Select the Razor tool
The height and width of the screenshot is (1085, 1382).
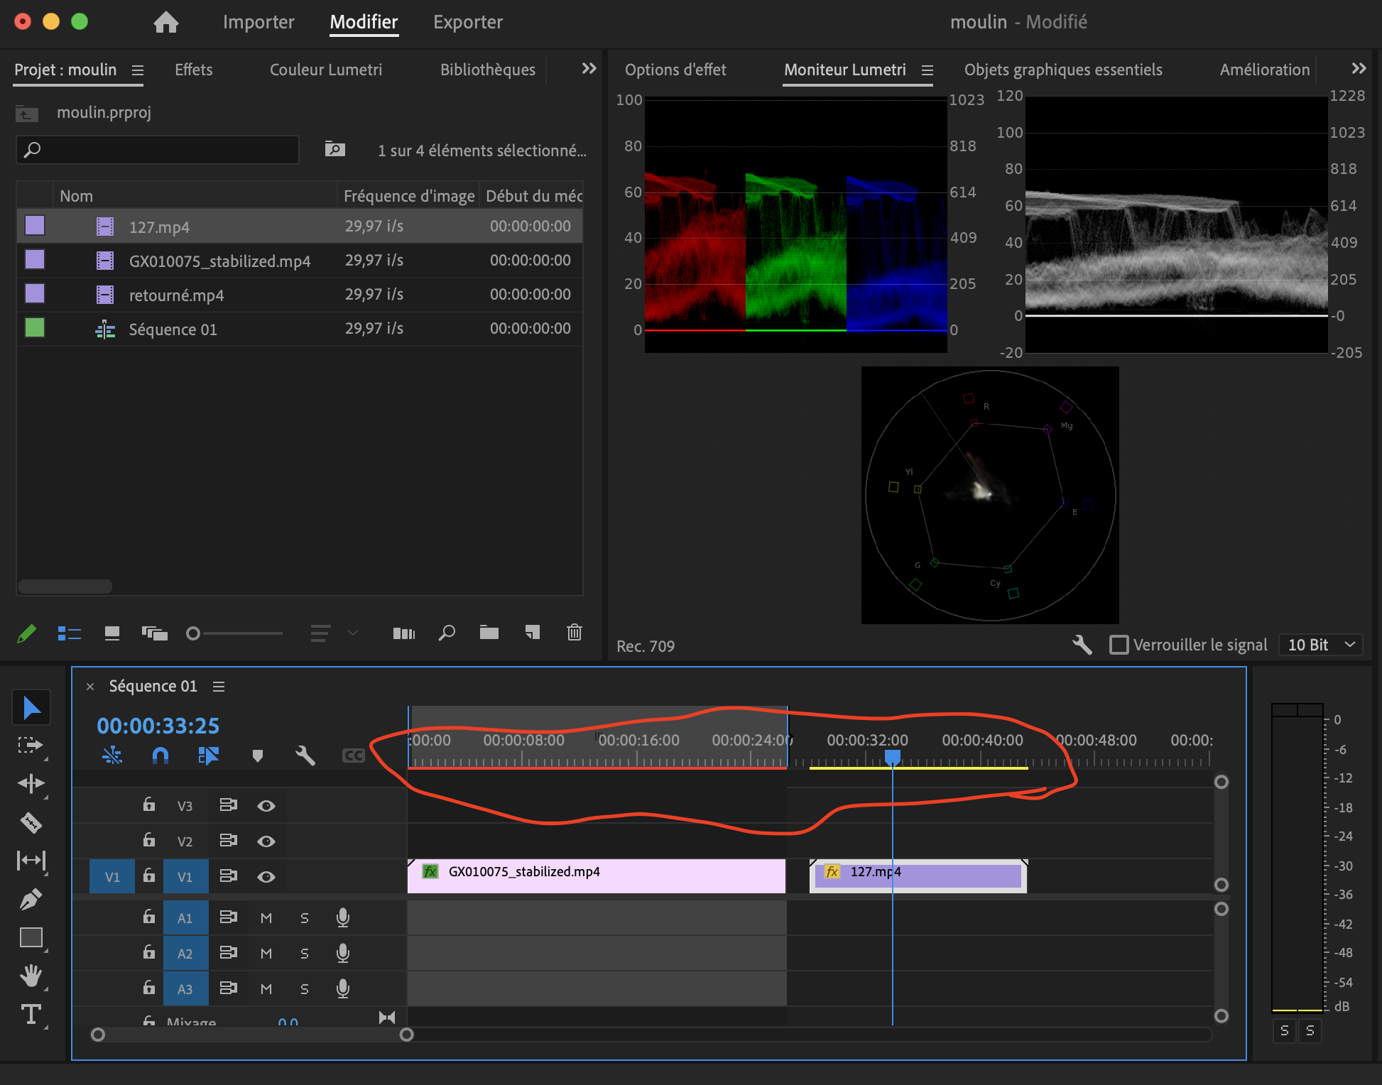[31, 822]
